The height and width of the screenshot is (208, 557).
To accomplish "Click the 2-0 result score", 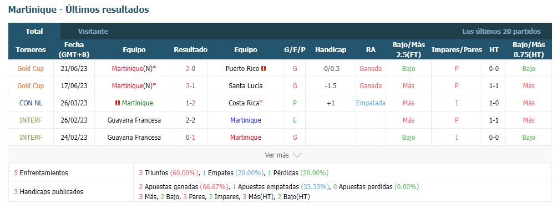I will (190, 69).
